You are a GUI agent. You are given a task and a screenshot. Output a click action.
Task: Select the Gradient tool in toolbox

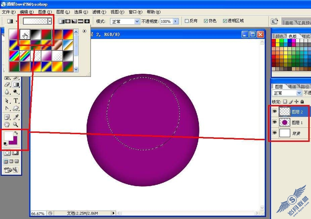[x=16, y=85]
